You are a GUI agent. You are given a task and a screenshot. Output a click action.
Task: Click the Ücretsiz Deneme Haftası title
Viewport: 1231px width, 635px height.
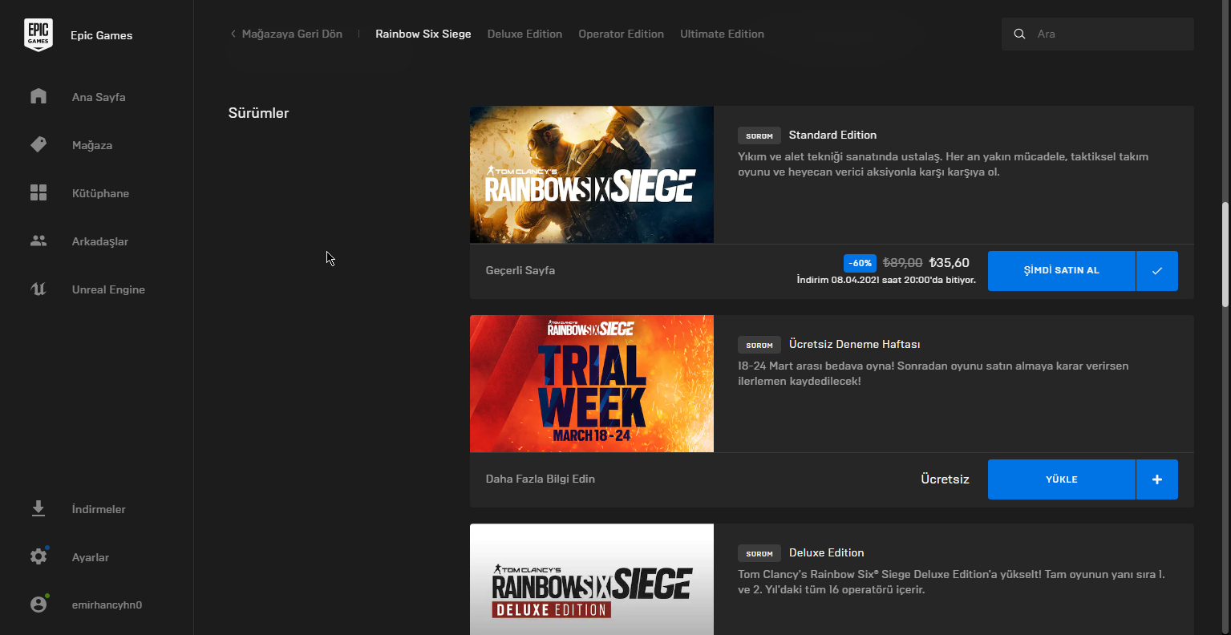pos(854,344)
